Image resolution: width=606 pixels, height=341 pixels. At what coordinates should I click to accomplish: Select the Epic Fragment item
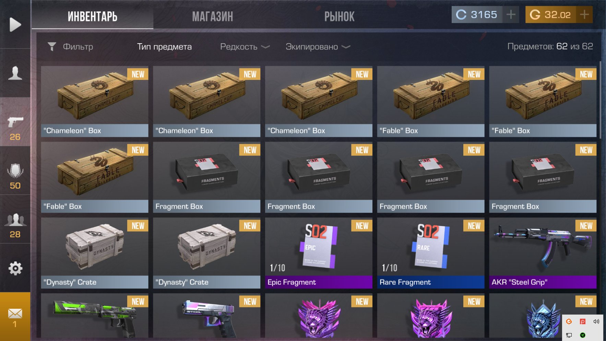click(319, 253)
